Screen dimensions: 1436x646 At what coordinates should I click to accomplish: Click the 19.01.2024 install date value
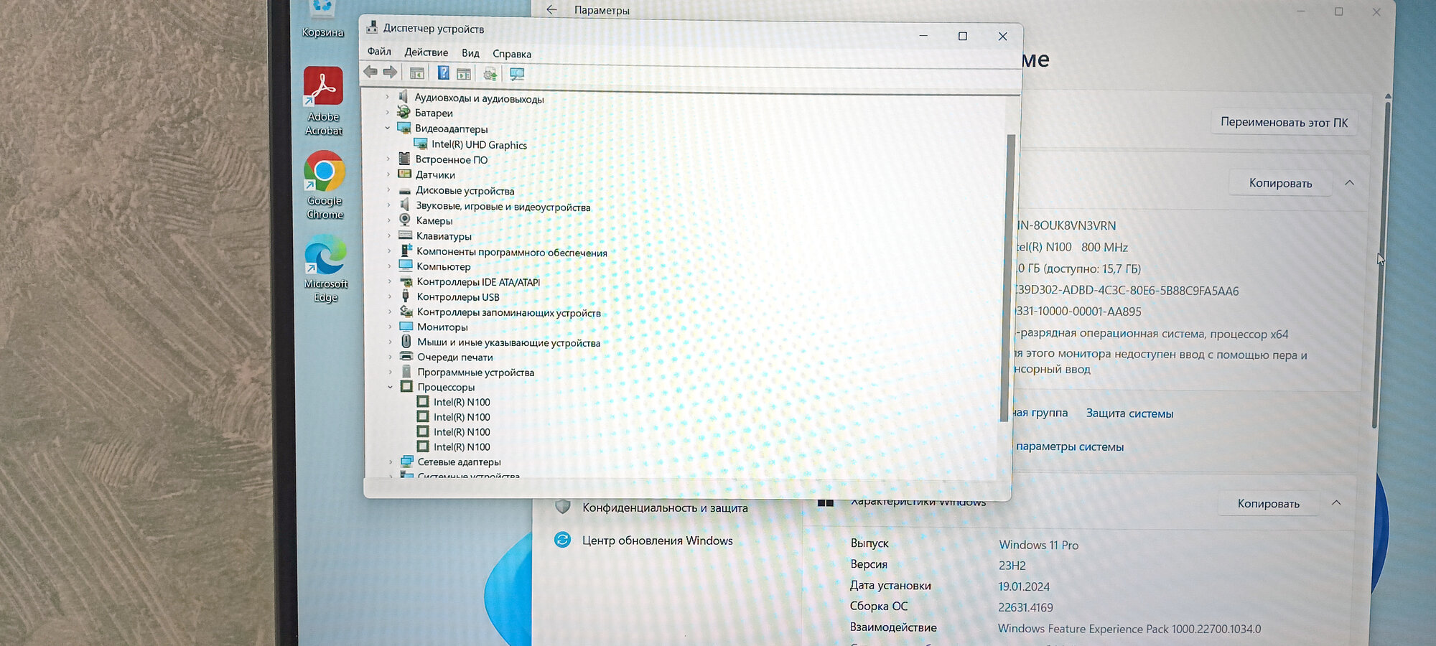point(1024,586)
